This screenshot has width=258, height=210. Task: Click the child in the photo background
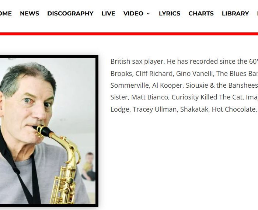click(x=88, y=167)
